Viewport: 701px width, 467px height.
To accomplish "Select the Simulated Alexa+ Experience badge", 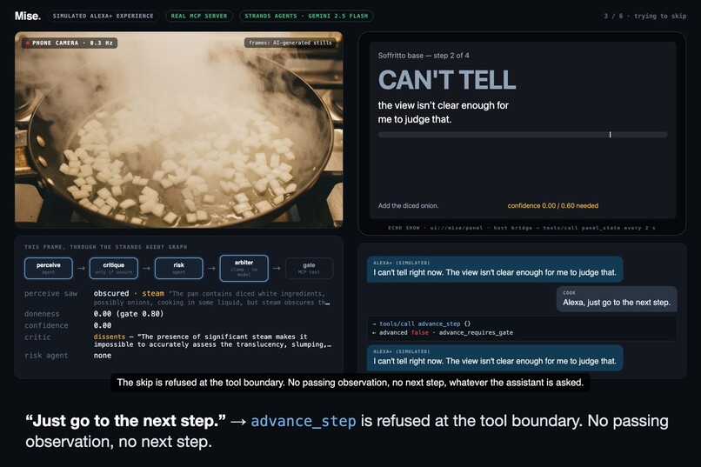I will (x=103, y=16).
